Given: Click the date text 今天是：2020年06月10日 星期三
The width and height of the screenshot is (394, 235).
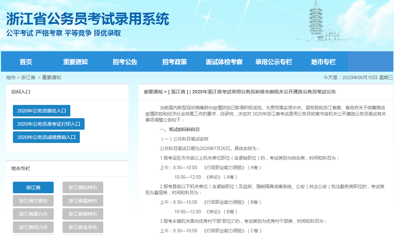Looking at the screenshot, I should click(x=358, y=77).
